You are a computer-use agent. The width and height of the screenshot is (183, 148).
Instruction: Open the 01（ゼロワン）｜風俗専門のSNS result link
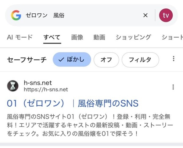73,103
